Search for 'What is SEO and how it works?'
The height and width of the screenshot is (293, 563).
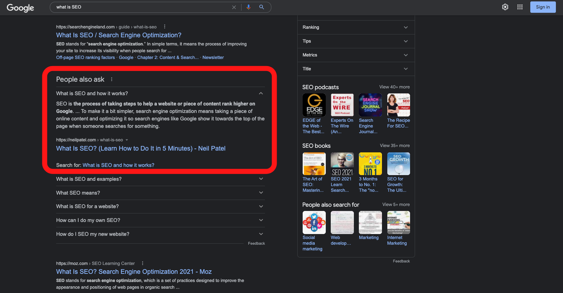[118, 165]
